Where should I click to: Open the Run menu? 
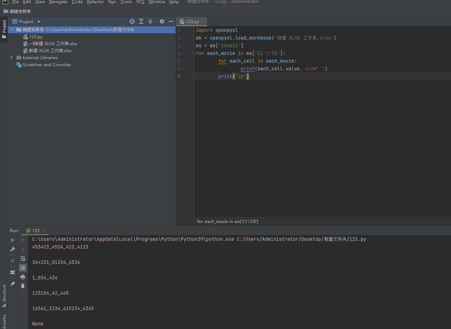pos(112,2)
